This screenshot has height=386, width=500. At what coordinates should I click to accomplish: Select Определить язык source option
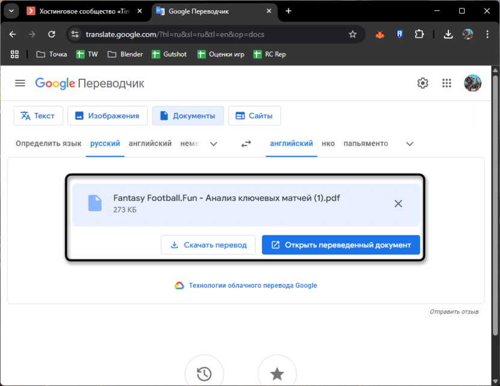tap(49, 143)
